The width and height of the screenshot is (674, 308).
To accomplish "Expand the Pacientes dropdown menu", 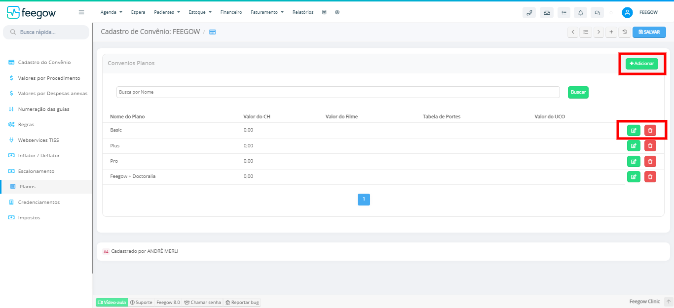I will [167, 12].
